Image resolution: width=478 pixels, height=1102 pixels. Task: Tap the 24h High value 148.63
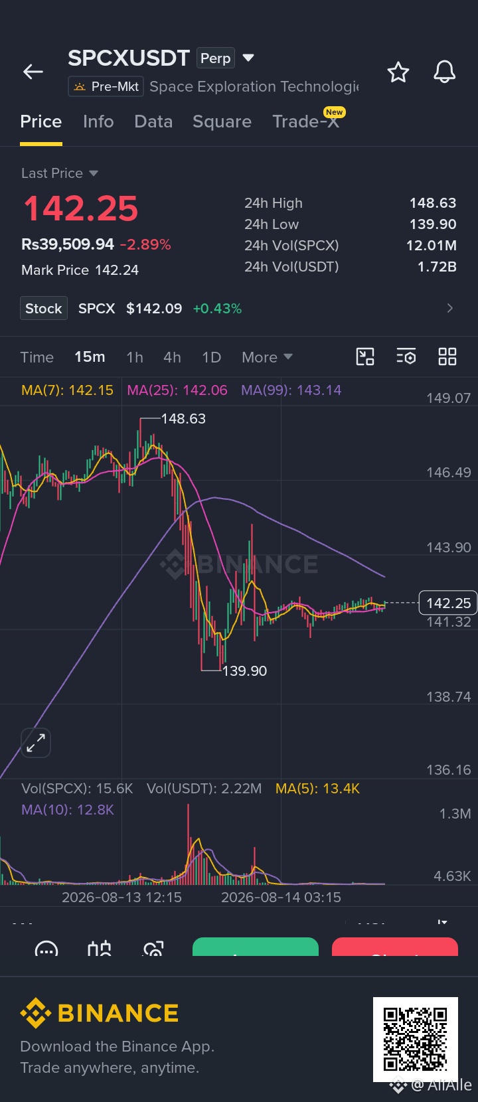click(433, 203)
